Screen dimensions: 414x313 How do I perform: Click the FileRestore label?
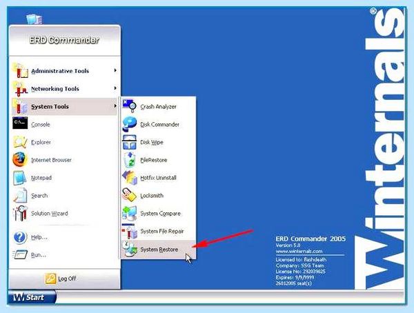[153, 160]
